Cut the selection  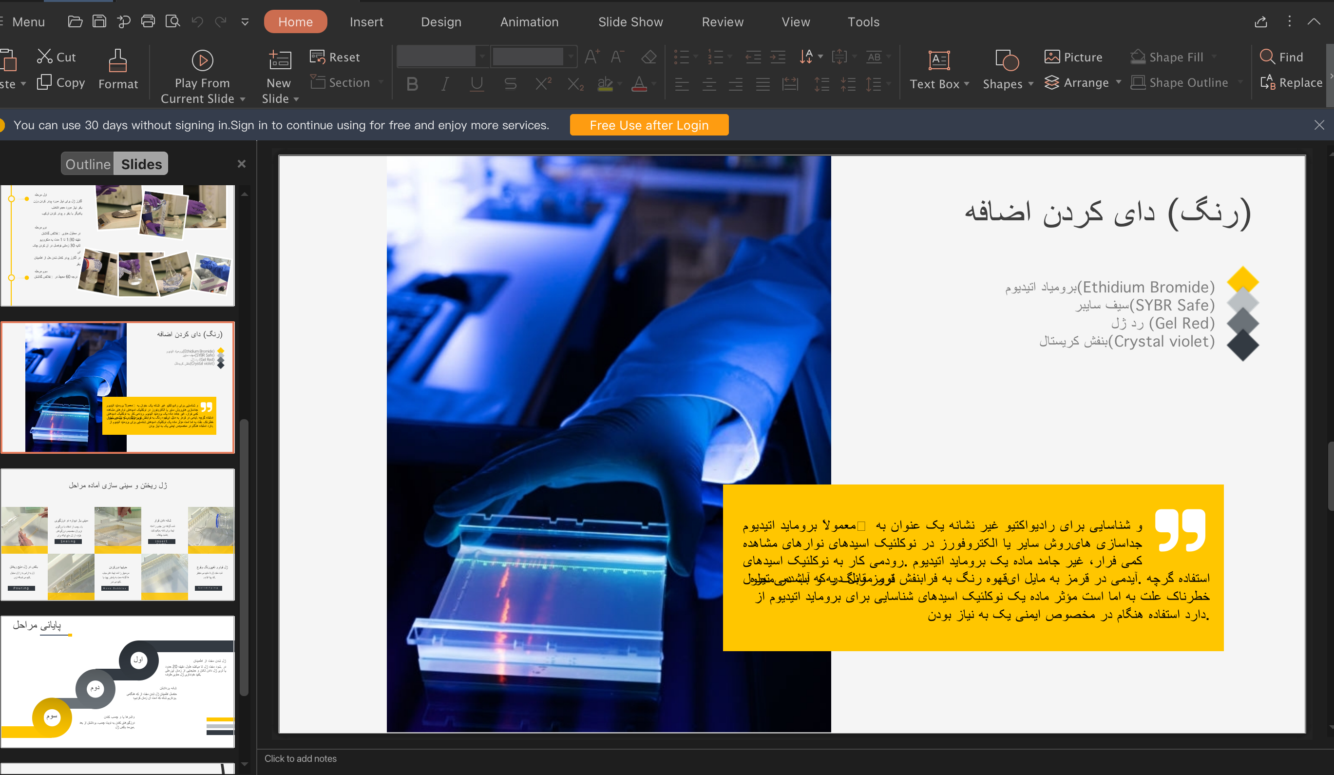click(x=56, y=57)
